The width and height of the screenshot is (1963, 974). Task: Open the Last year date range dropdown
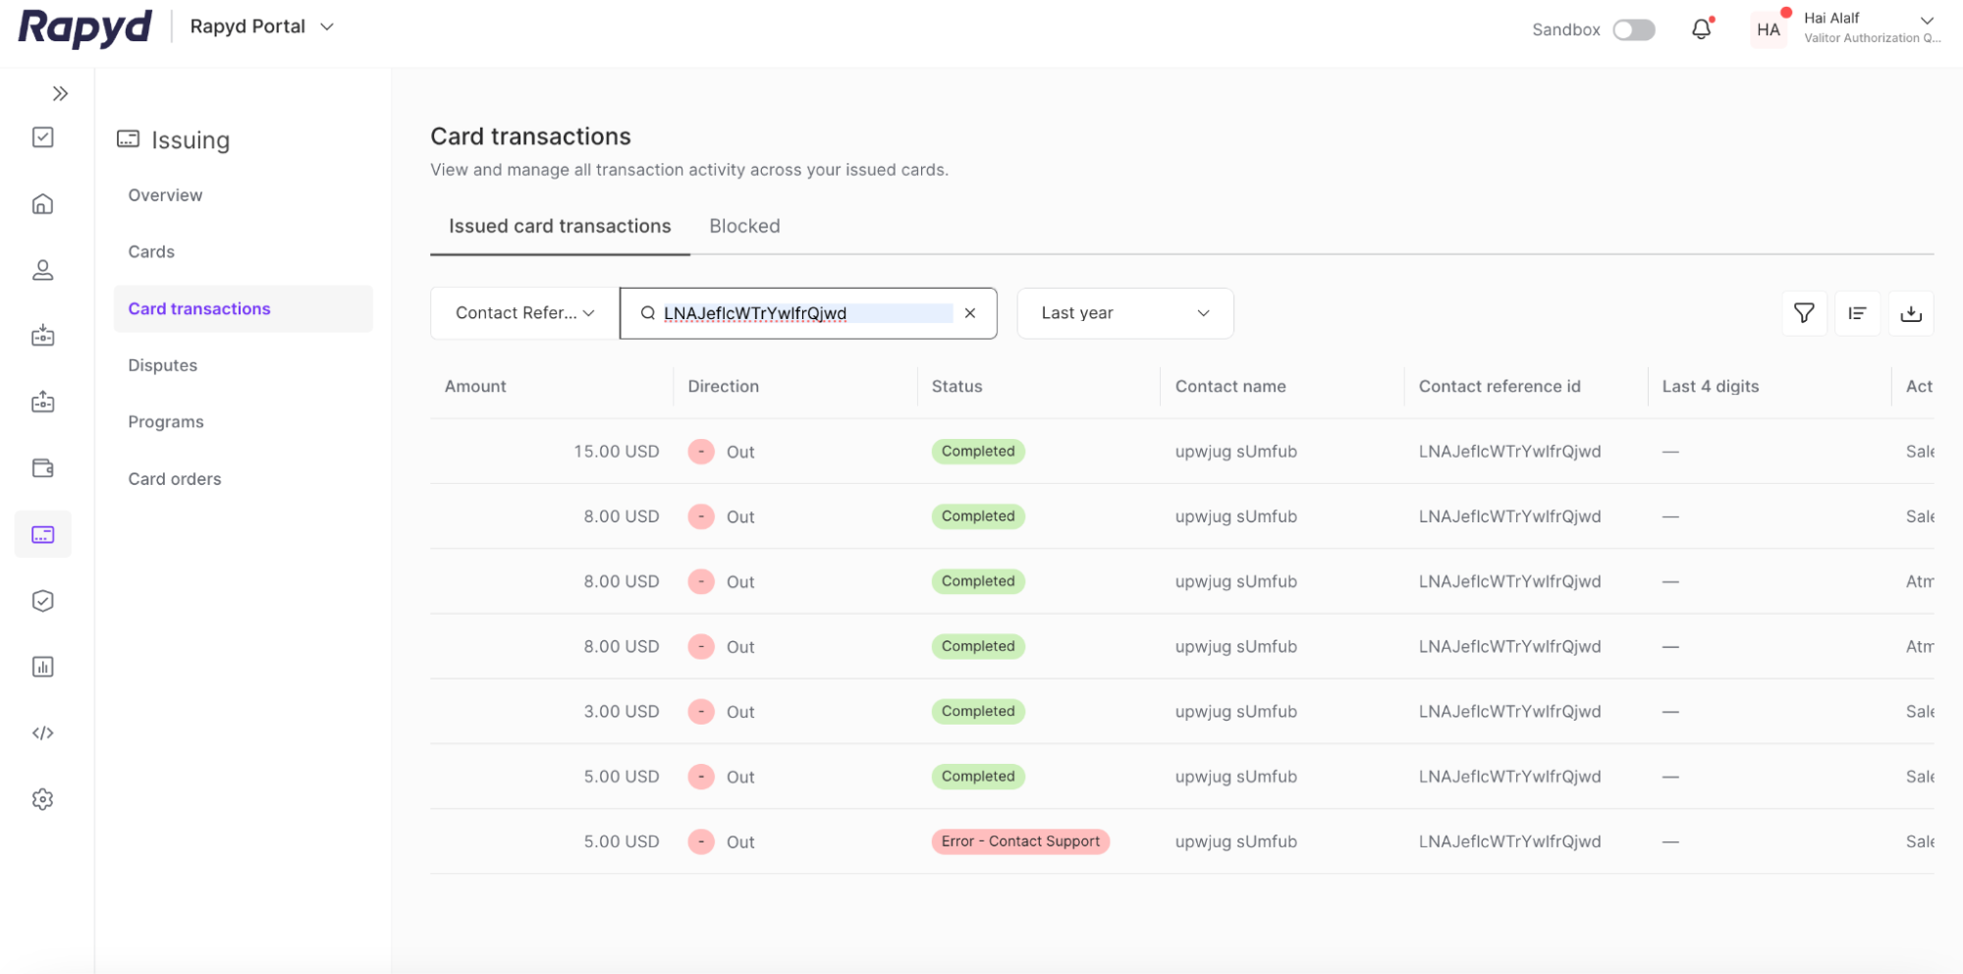pyautogui.click(x=1124, y=312)
